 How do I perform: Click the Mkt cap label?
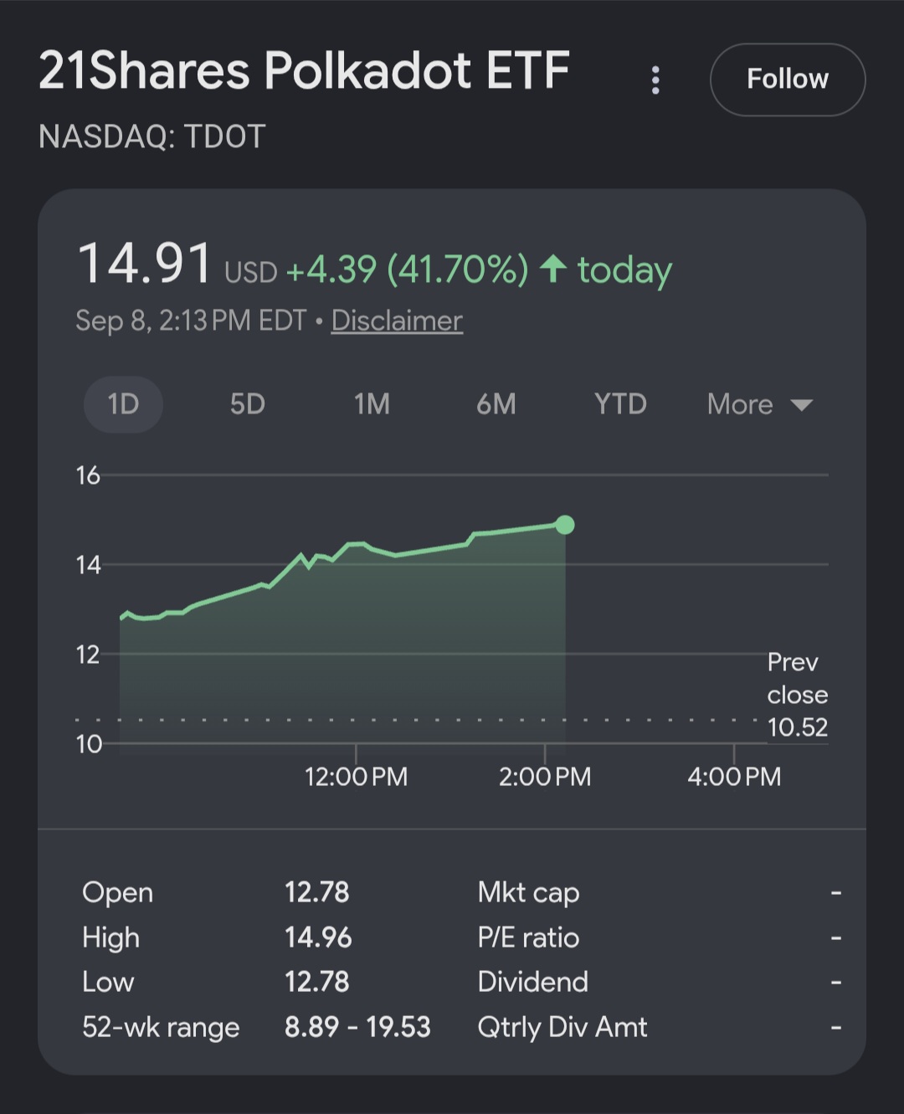point(528,892)
